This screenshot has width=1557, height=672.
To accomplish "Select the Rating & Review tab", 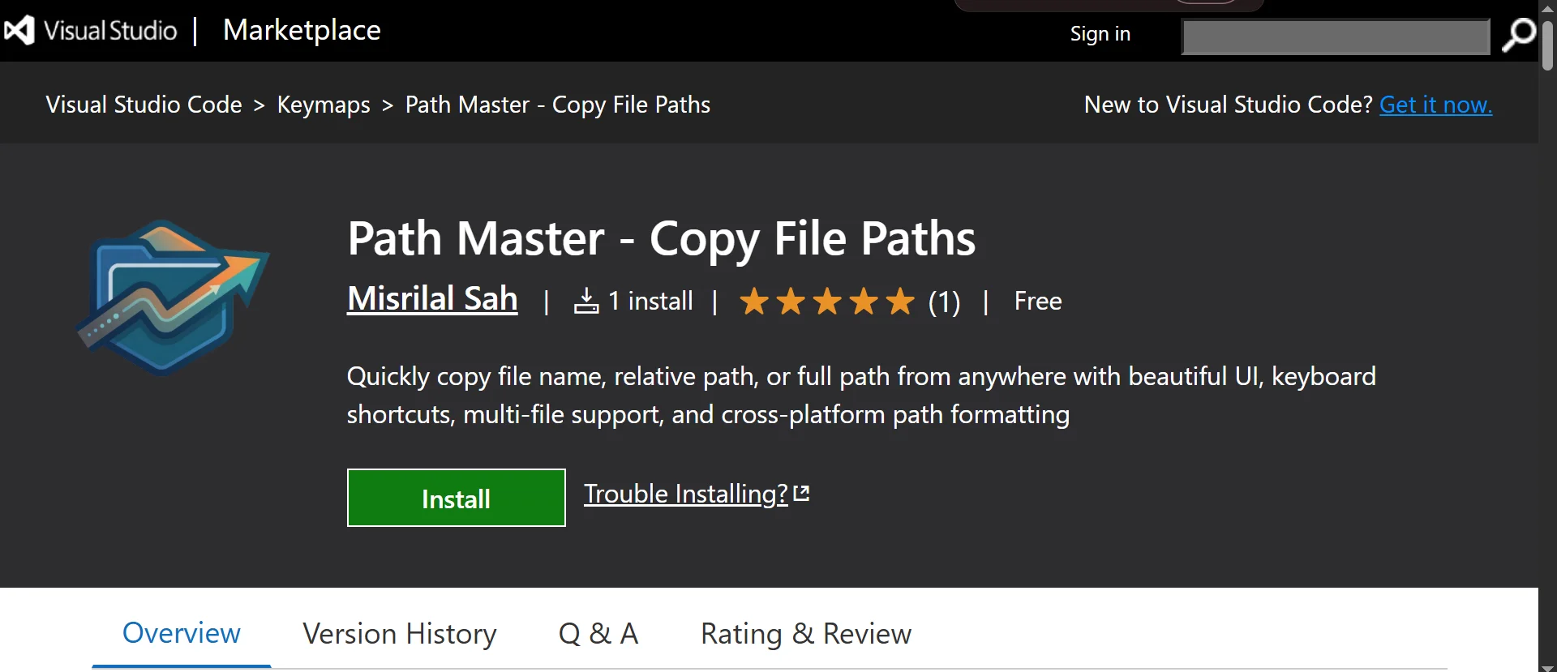I will [x=805, y=634].
